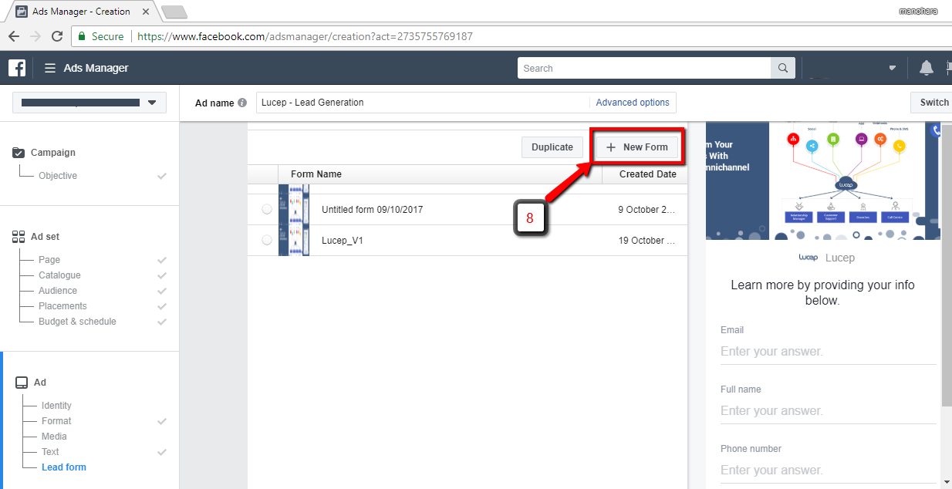Screen dimensions: 952x489
Task: Click the browser forward arrow
Action: pyautogui.click(x=35, y=36)
